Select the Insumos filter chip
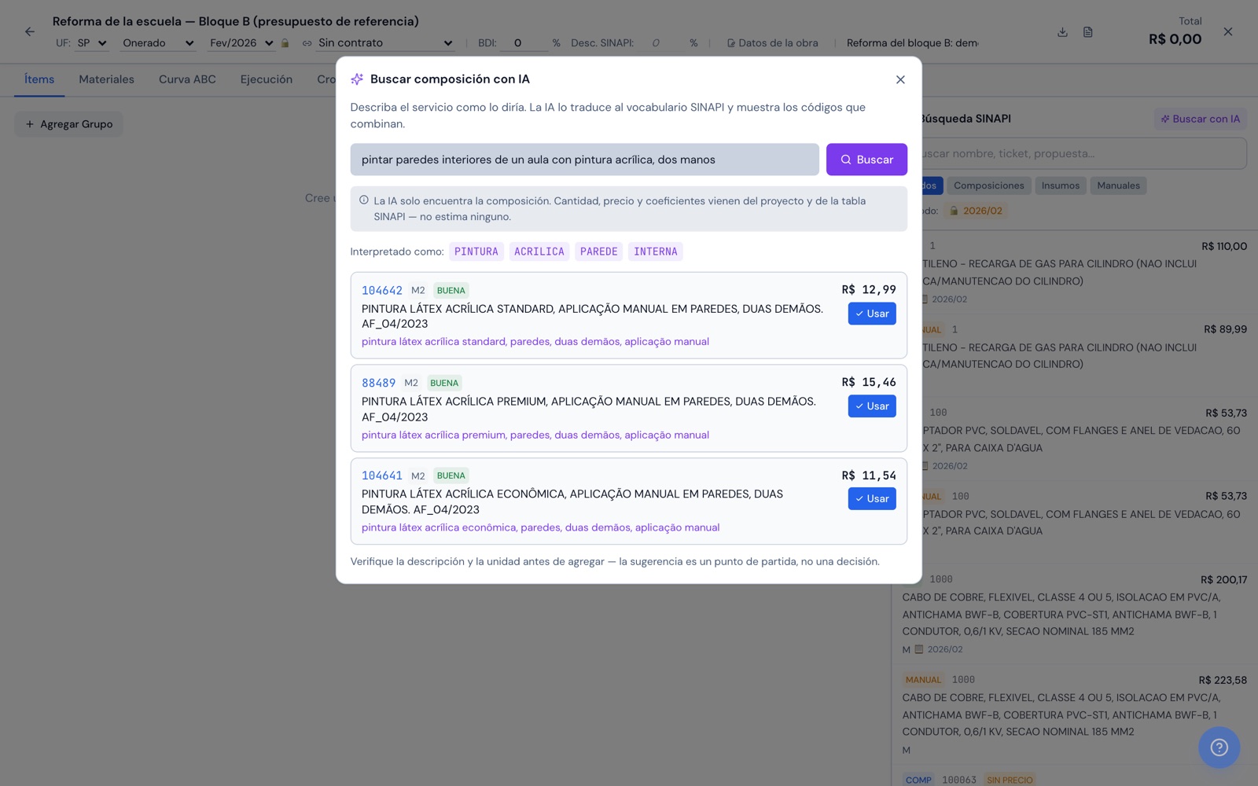Viewport: 1258px width, 786px height. (1061, 185)
